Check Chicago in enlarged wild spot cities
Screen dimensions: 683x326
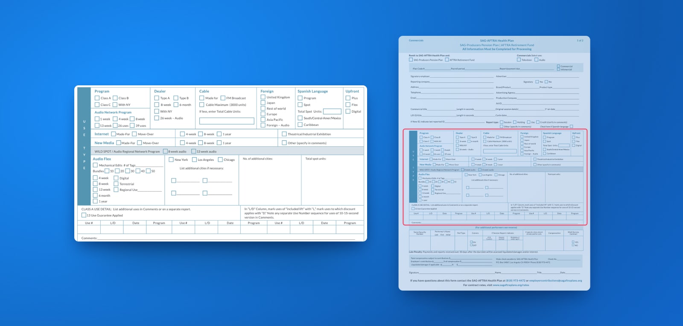pyautogui.click(x=220, y=160)
